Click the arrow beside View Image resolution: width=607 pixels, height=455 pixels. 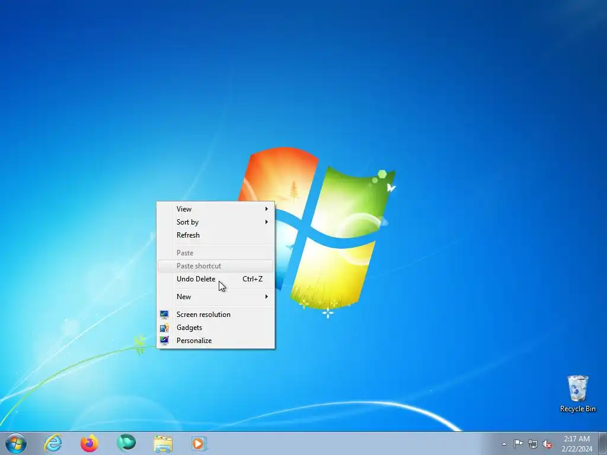point(266,209)
